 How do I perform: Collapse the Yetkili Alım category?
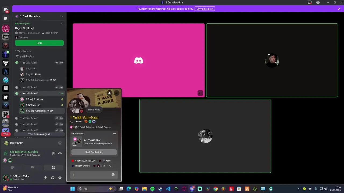coord(23,51)
